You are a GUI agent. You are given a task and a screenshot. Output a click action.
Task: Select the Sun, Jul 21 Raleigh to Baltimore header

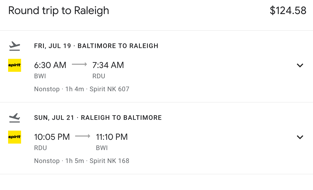(98, 118)
